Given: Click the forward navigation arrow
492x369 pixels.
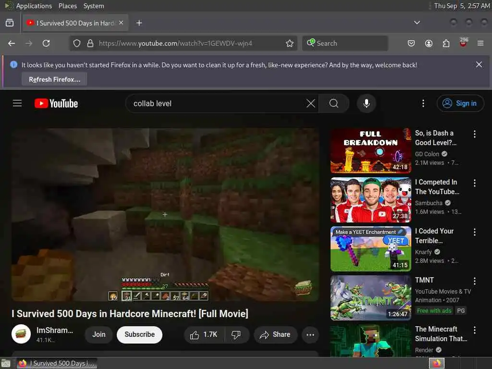Looking at the screenshot, I should click(29, 43).
